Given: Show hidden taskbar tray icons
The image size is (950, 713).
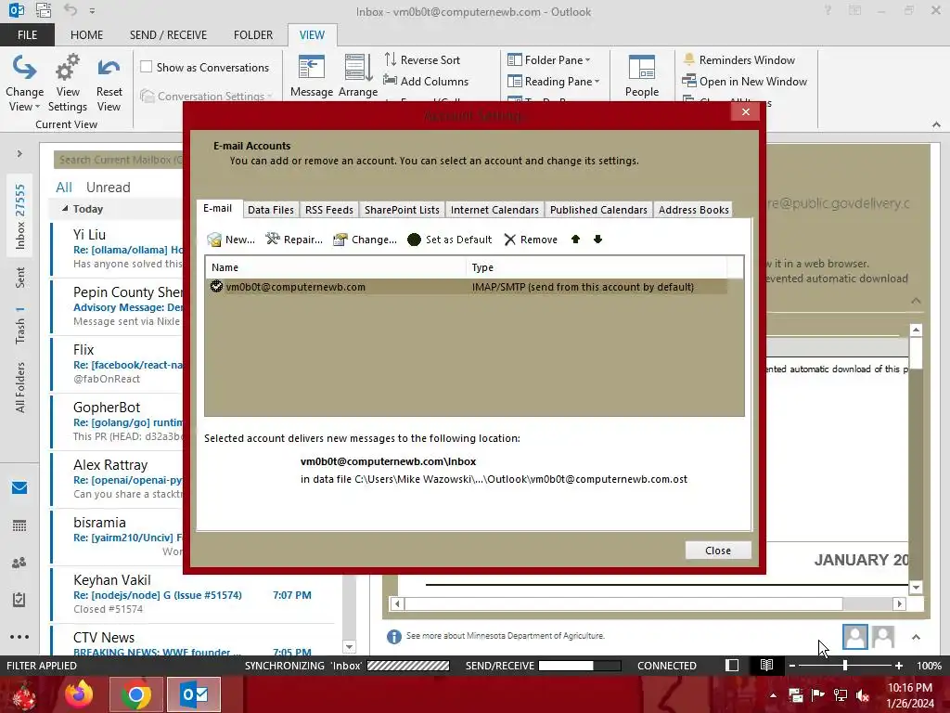Looking at the screenshot, I should pyautogui.click(x=773, y=695).
